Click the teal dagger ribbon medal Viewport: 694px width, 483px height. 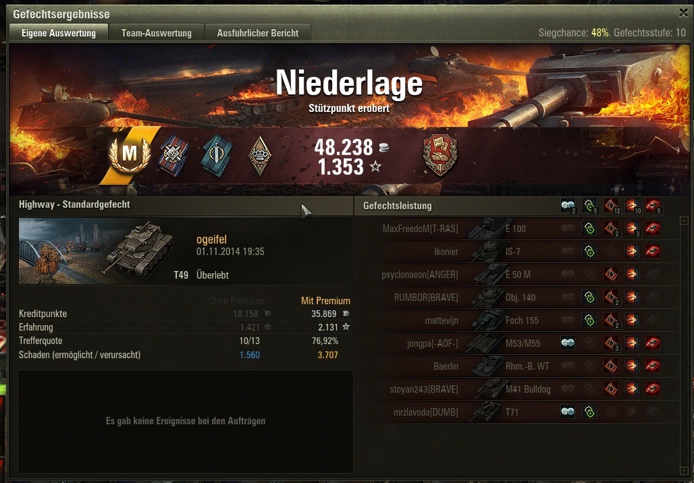217,155
